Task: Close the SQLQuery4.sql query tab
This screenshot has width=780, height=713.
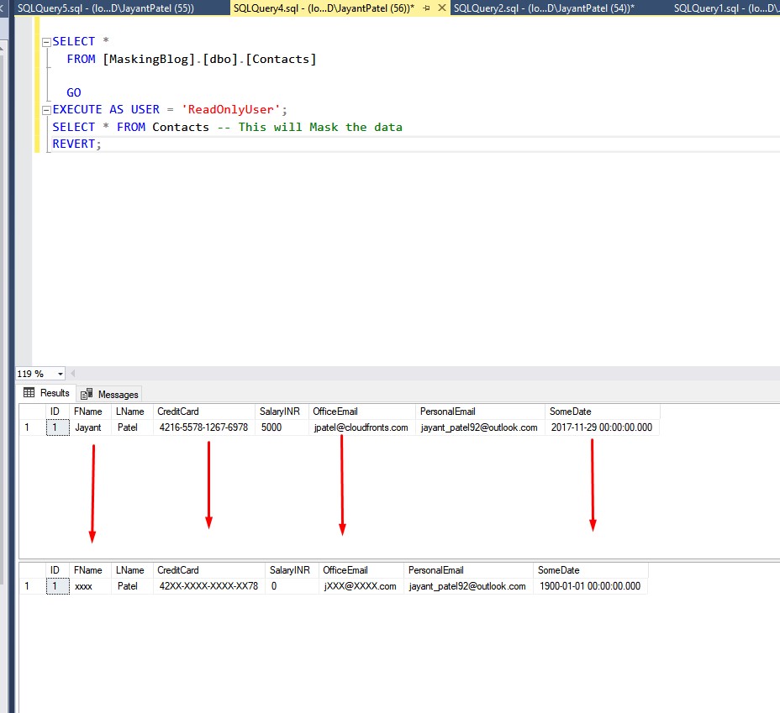Action: coord(442,8)
